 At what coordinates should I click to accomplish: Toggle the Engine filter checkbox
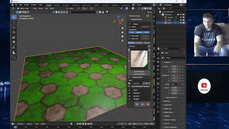(x=129, y=27)
